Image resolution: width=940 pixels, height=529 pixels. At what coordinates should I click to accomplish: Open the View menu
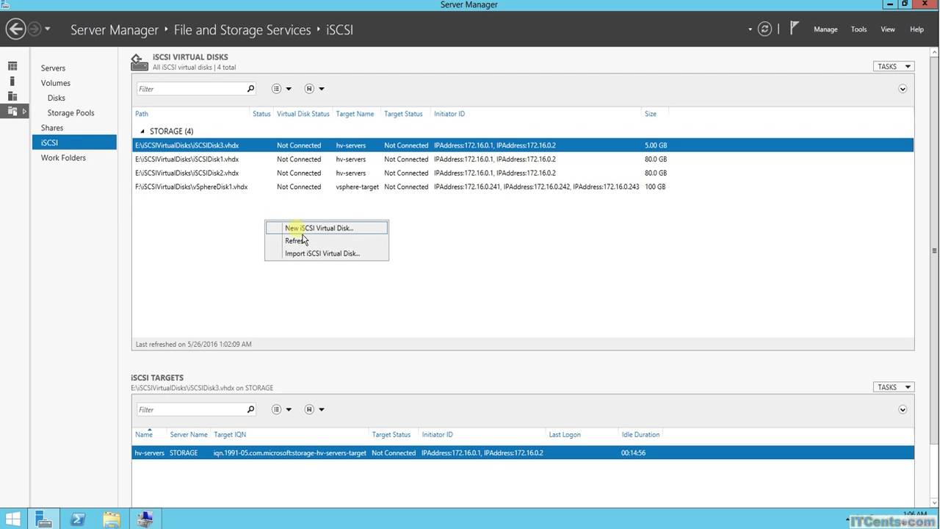(888, 29)
